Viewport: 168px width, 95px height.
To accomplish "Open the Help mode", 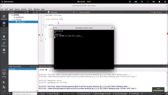I will [x=4, y=51].
